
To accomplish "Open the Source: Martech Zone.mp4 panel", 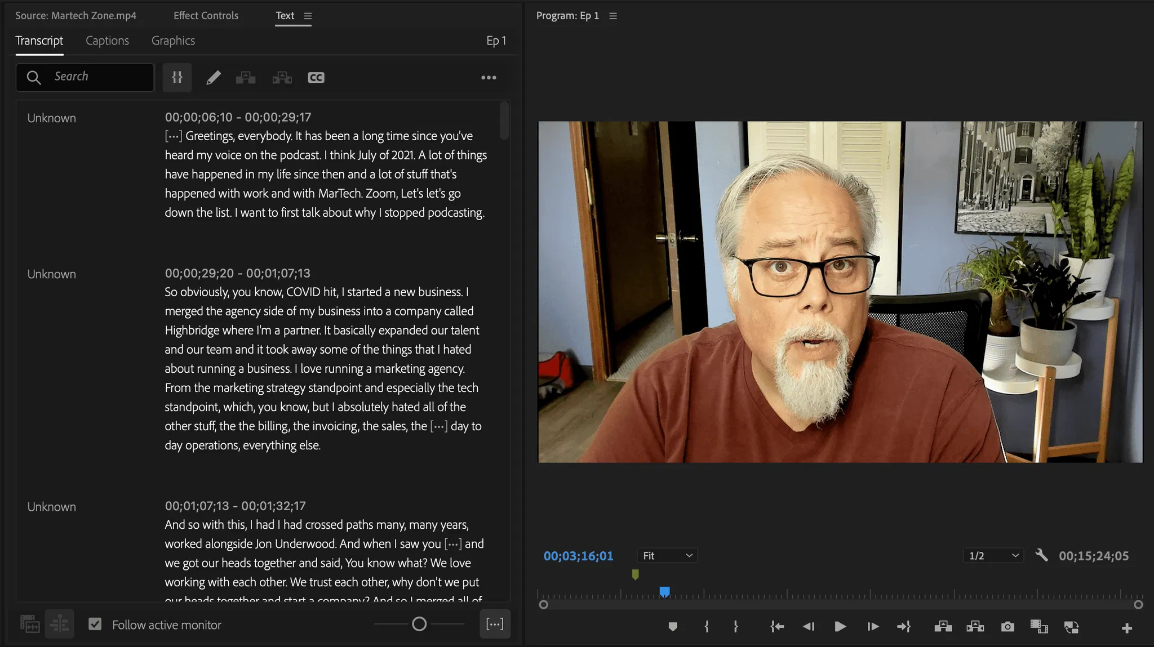I will click(76, 16).
